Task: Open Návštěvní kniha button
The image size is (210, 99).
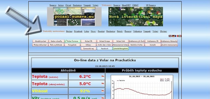Action: tap(137, 45)
